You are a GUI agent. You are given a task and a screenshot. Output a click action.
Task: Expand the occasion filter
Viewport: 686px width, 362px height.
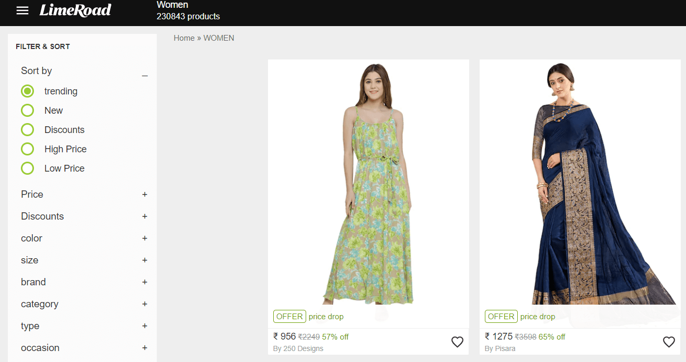[x=145, y=348]
